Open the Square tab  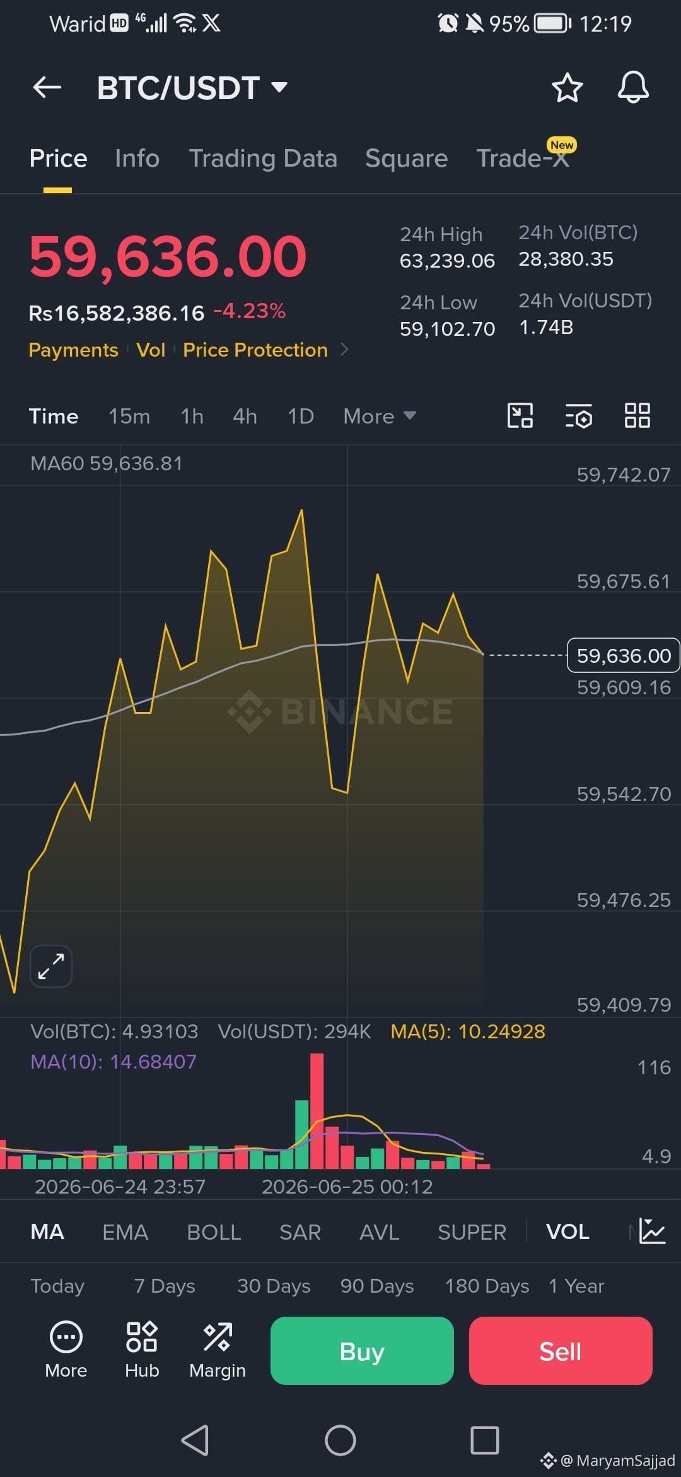pos(407,158)
